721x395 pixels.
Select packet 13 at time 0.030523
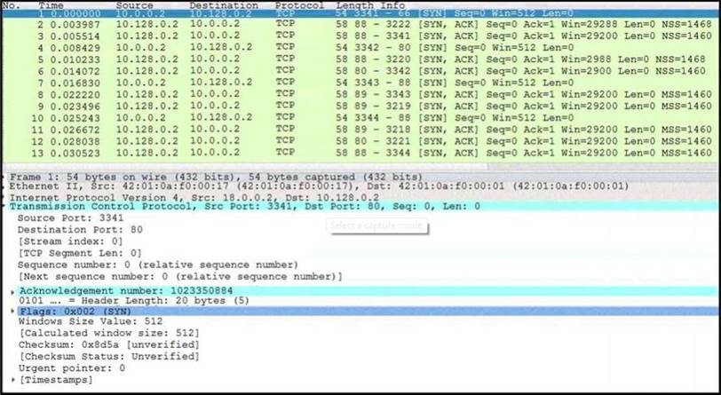(266, 153)
